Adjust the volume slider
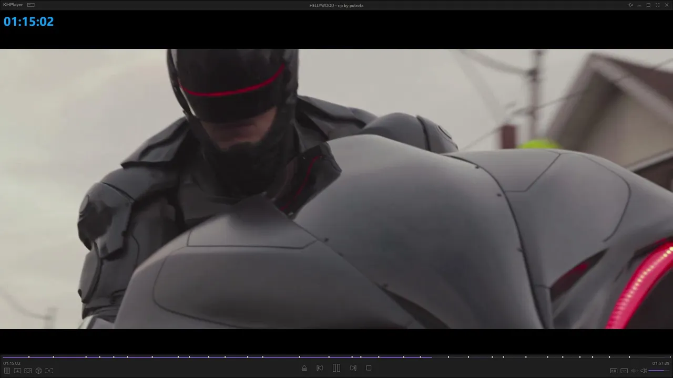 (659, 371)
